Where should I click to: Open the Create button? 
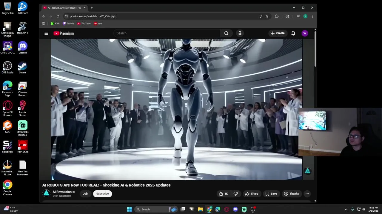click(278, 33)
